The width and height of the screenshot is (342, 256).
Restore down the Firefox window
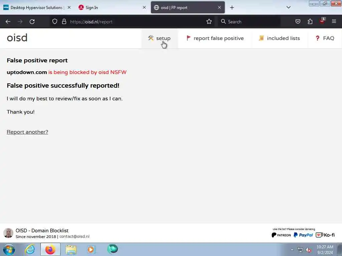point(325,4)
